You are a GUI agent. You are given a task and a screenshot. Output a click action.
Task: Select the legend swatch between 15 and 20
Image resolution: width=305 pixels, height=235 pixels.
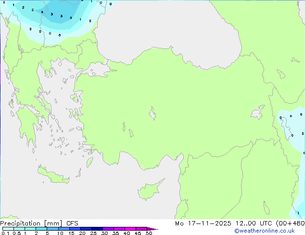tap(75, 229)
